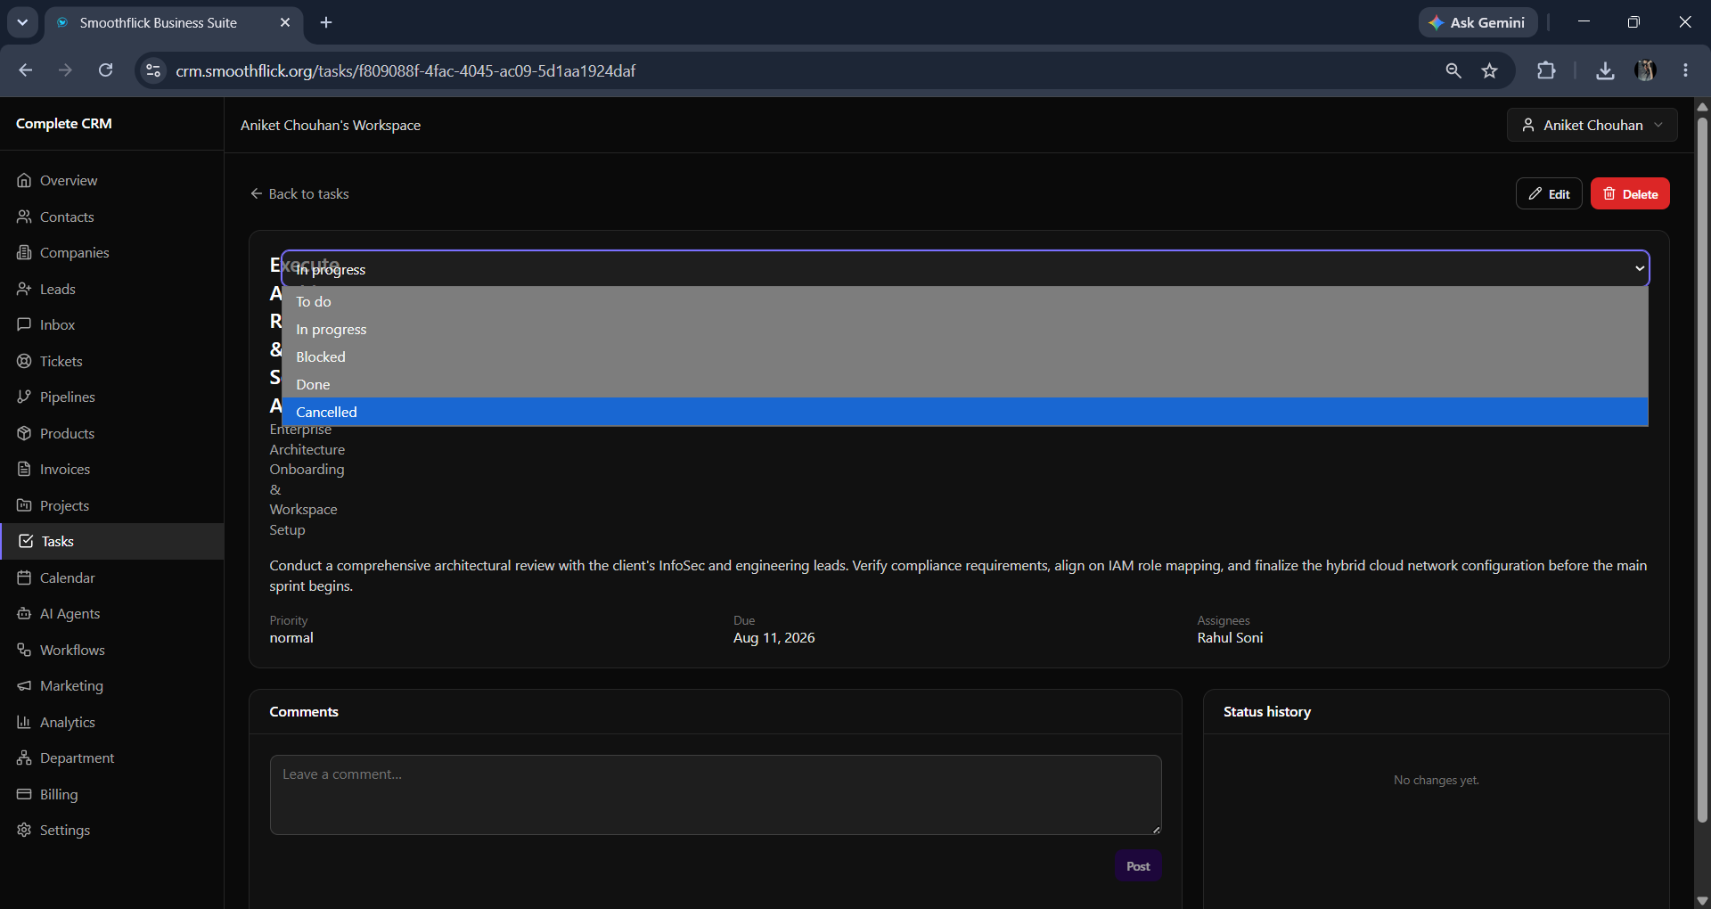Click the browser profile avatar
The width and height of the screenshot is (1711, 909).
tap(1645, 70)
